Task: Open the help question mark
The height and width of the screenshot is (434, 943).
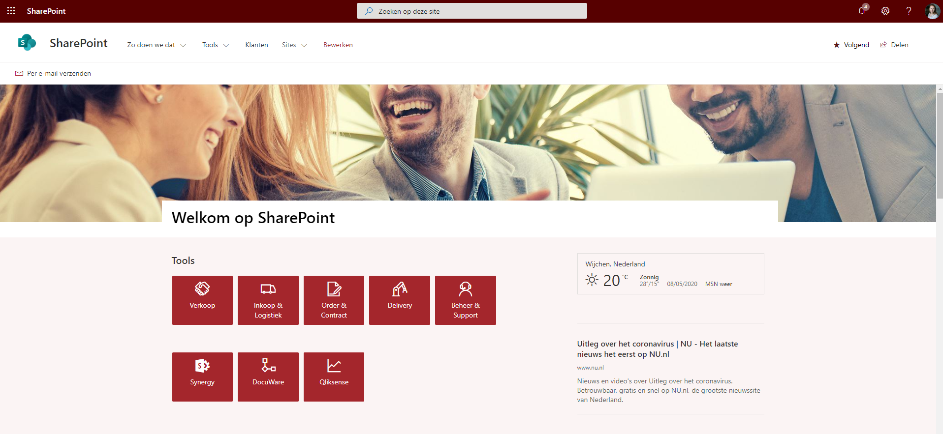Action: (x=909, y=11)
